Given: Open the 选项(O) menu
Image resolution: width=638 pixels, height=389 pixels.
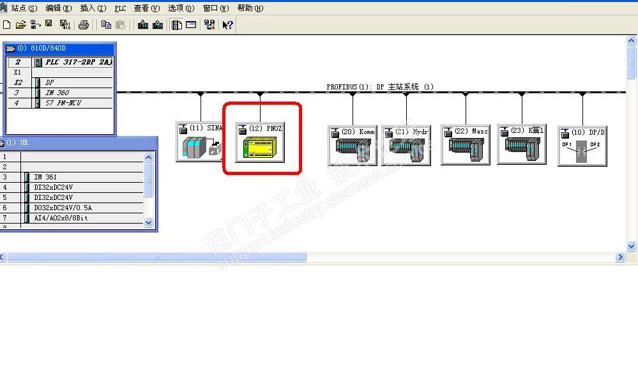Looking at the screenshot, I should 181,8.
